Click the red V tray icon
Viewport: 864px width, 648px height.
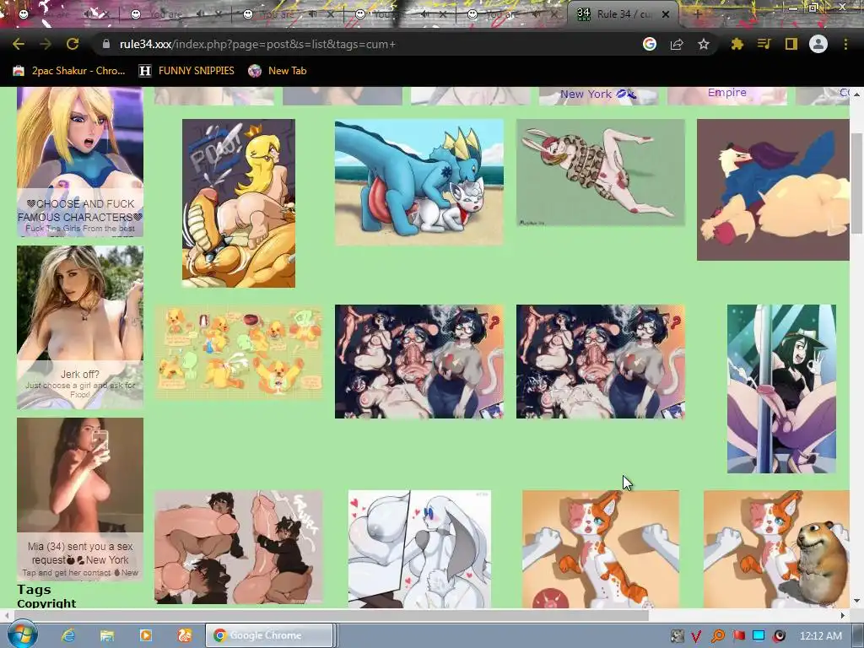point(696,636)
